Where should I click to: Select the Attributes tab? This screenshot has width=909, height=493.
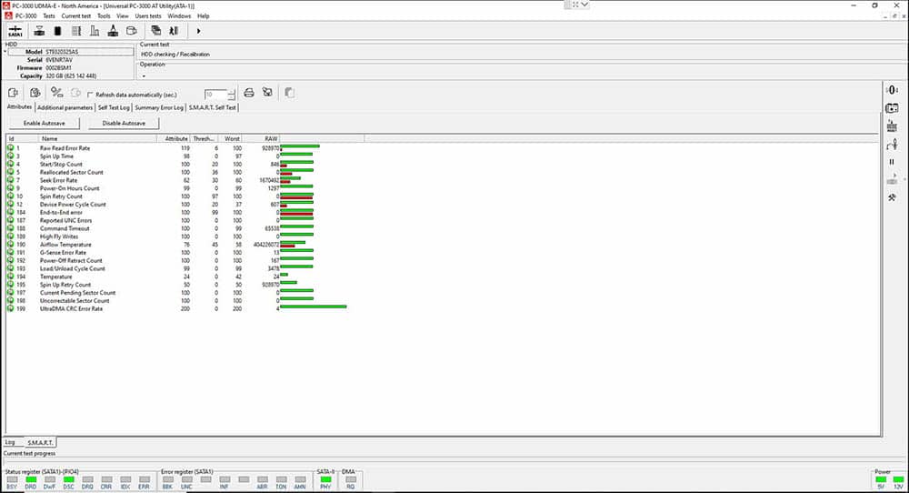19,106
